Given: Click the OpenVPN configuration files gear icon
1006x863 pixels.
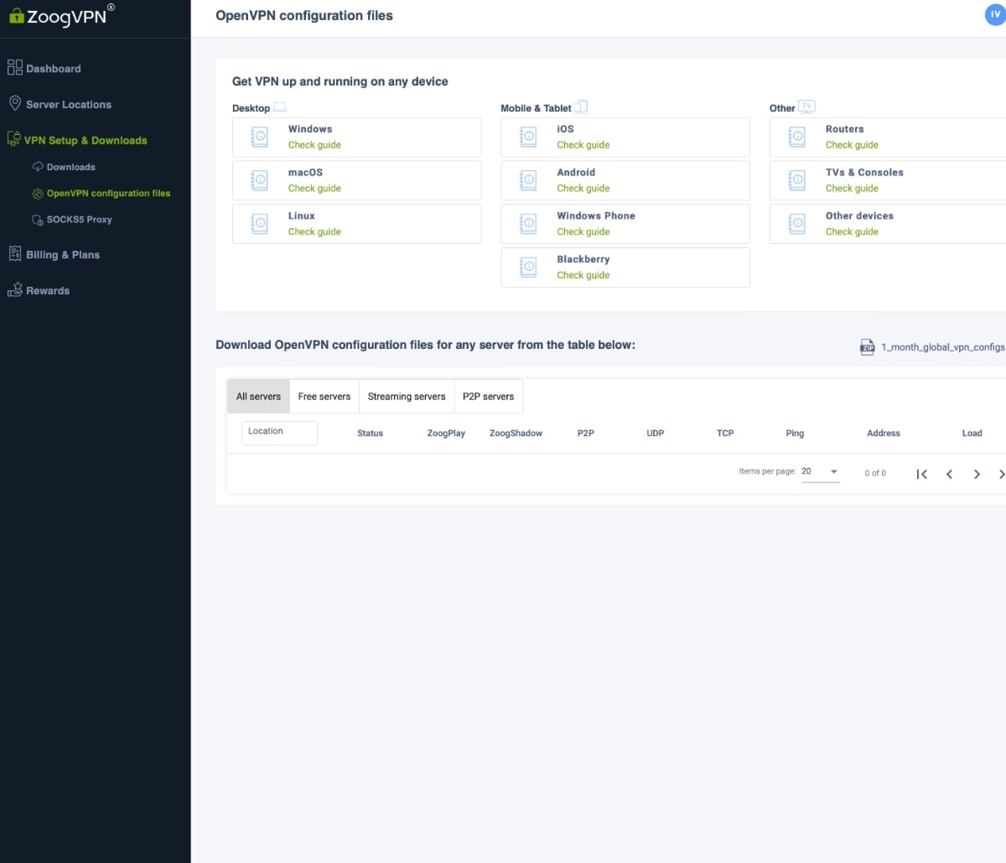Looking at the screenshot, I should (x=38, y=194).
